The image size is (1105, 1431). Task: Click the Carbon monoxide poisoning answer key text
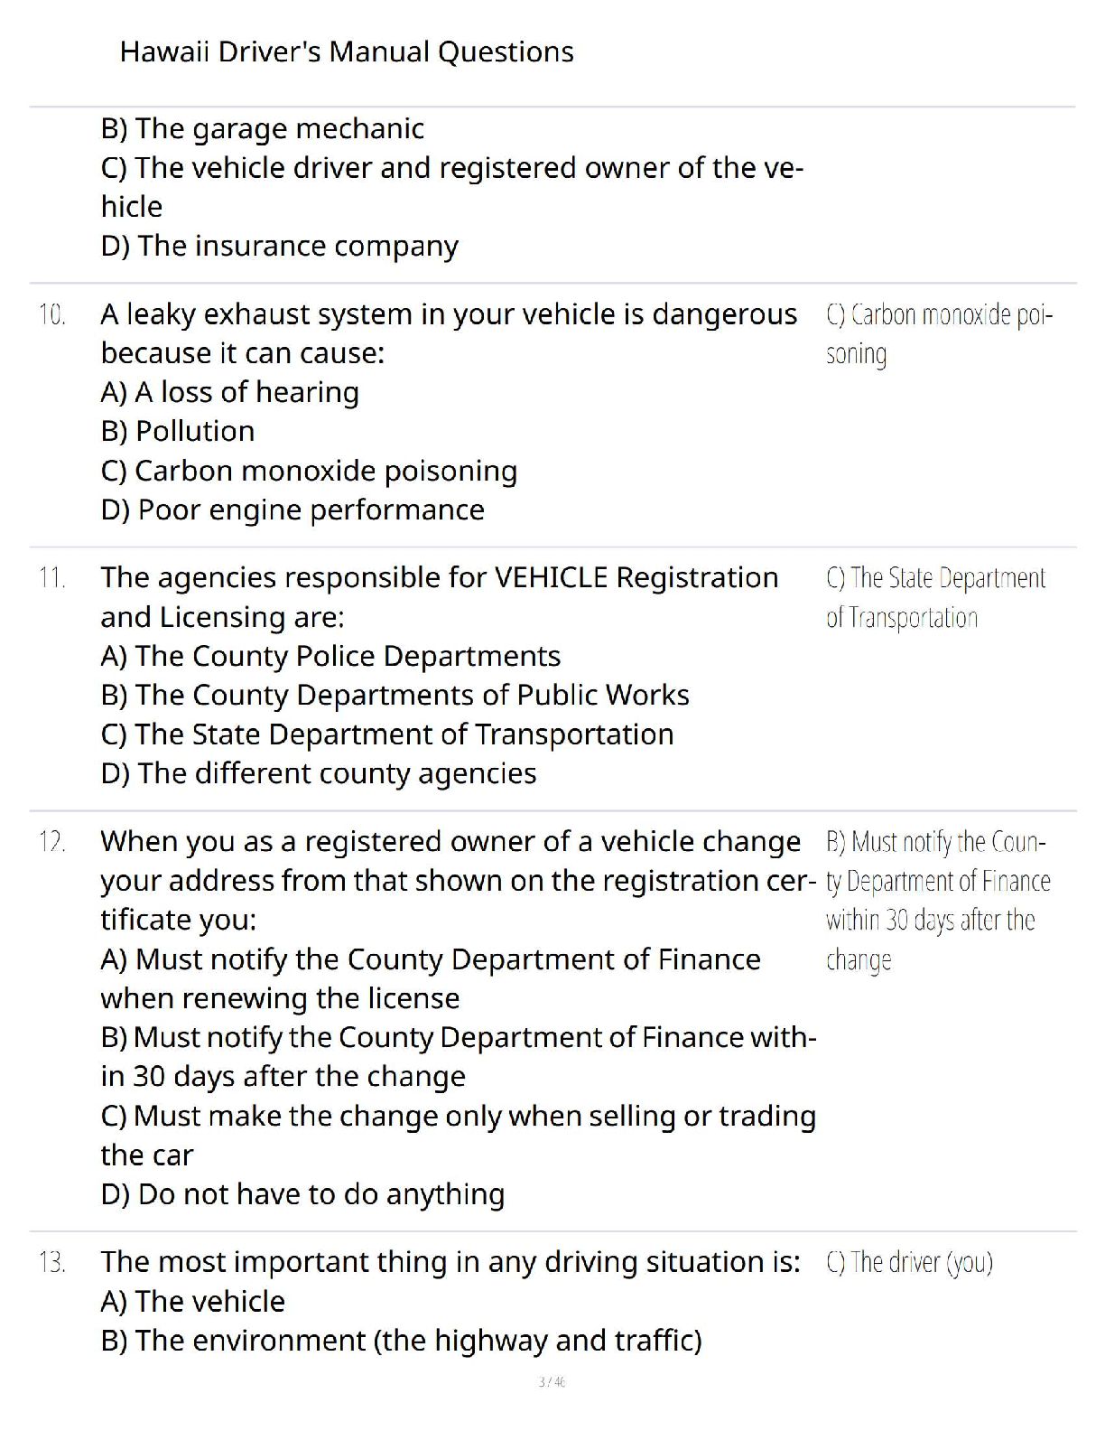tap(940, 334)
